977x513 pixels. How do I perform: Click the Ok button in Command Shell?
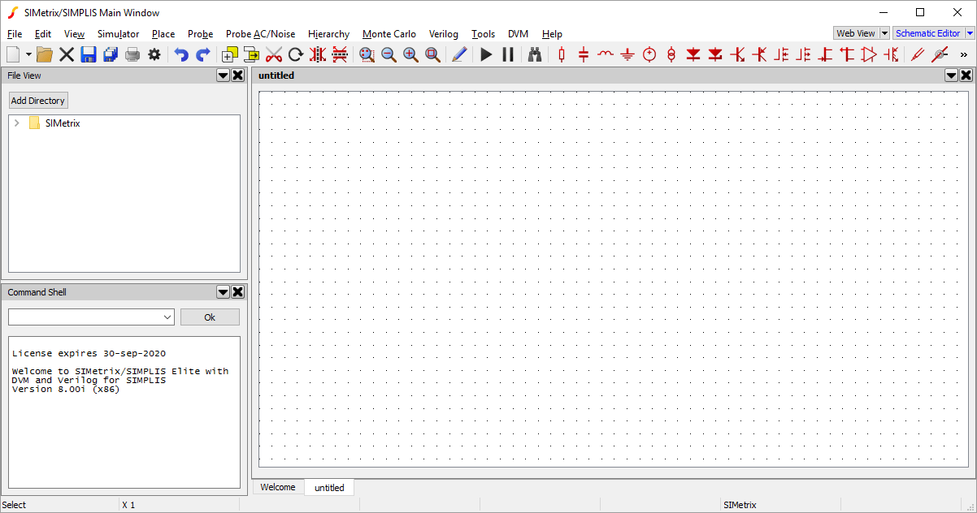[210, 317]
